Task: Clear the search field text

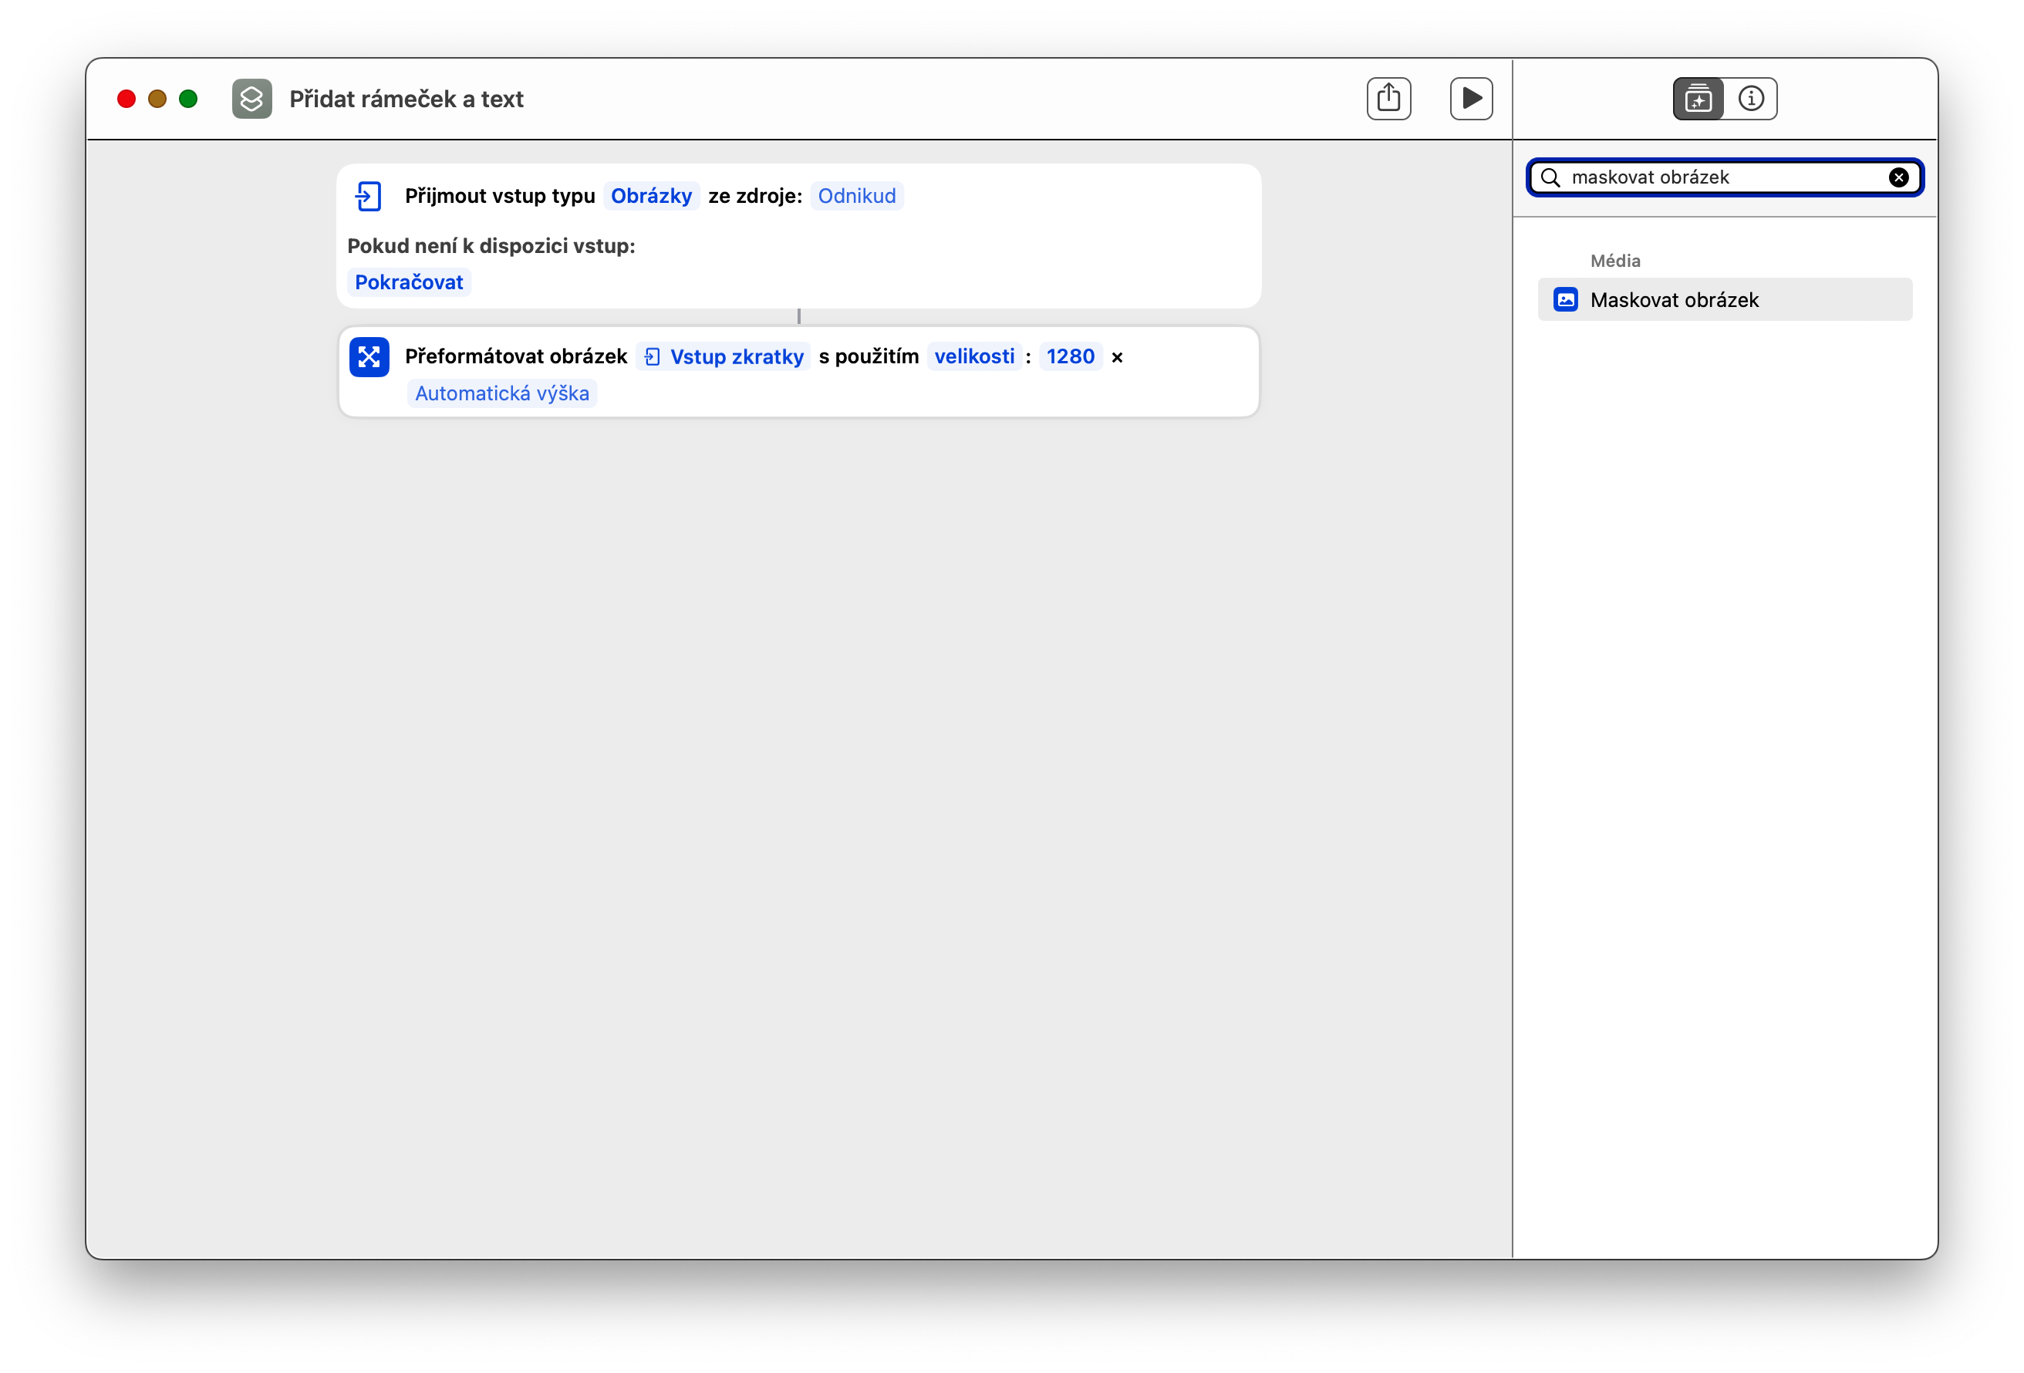Action: [x=1898, y=177]
